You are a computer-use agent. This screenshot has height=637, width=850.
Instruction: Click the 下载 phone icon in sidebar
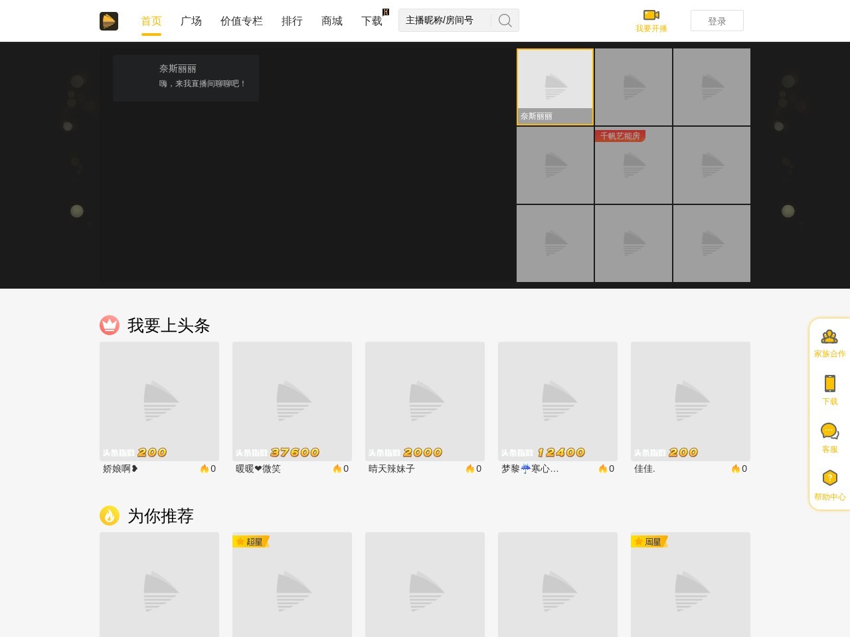coord(829,384)
